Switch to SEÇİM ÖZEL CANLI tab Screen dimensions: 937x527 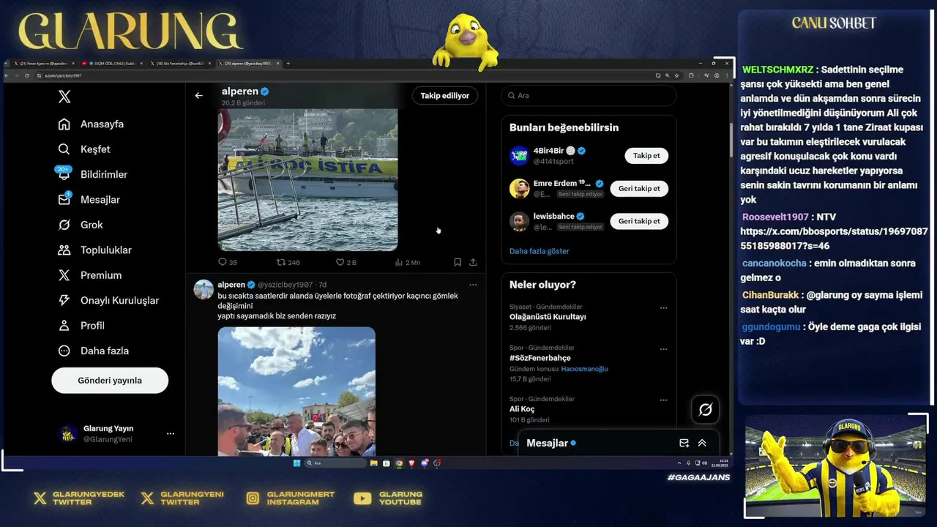(110, 64)
